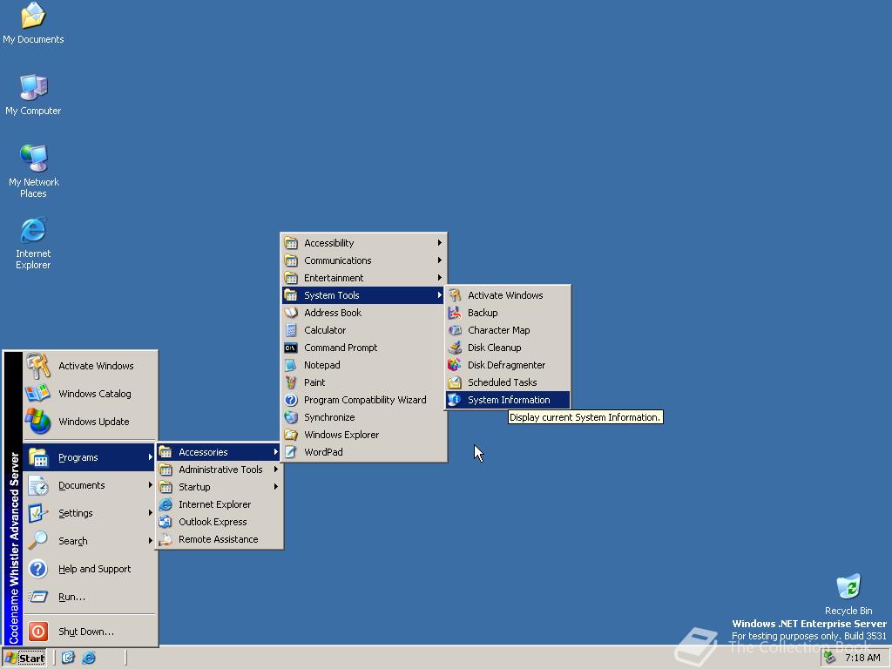Click the Scheduled Tasks icon
892x669 pixels.
tap(454, 382)
